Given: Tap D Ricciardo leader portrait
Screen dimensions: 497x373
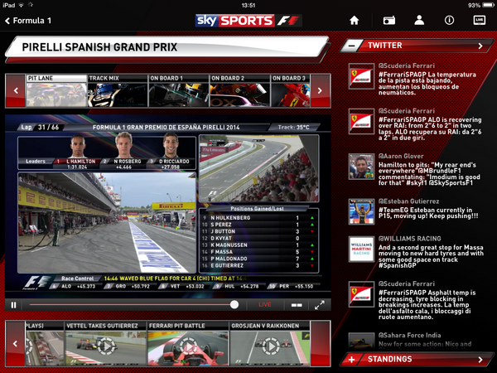Looking at the screenshot, I should pos(171,146).
